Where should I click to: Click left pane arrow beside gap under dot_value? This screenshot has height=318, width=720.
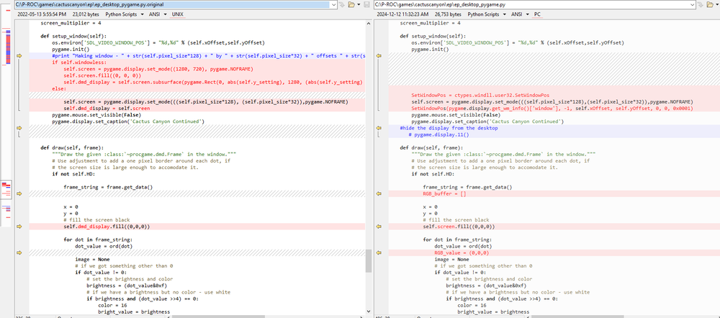19,253
